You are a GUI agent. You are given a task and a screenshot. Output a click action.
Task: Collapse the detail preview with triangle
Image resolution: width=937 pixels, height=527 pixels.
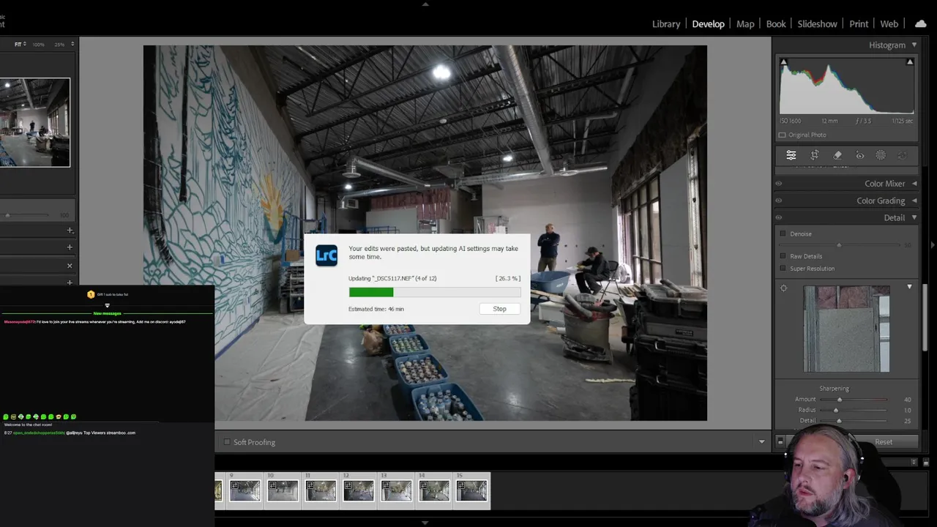pos(909,287)
